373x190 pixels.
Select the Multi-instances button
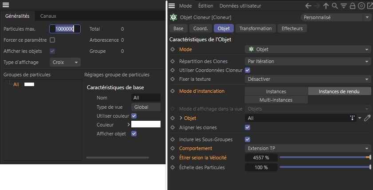pos(276,100)
